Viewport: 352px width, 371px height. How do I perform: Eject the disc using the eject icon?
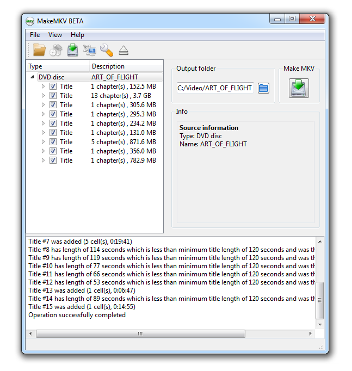[123, 51]
